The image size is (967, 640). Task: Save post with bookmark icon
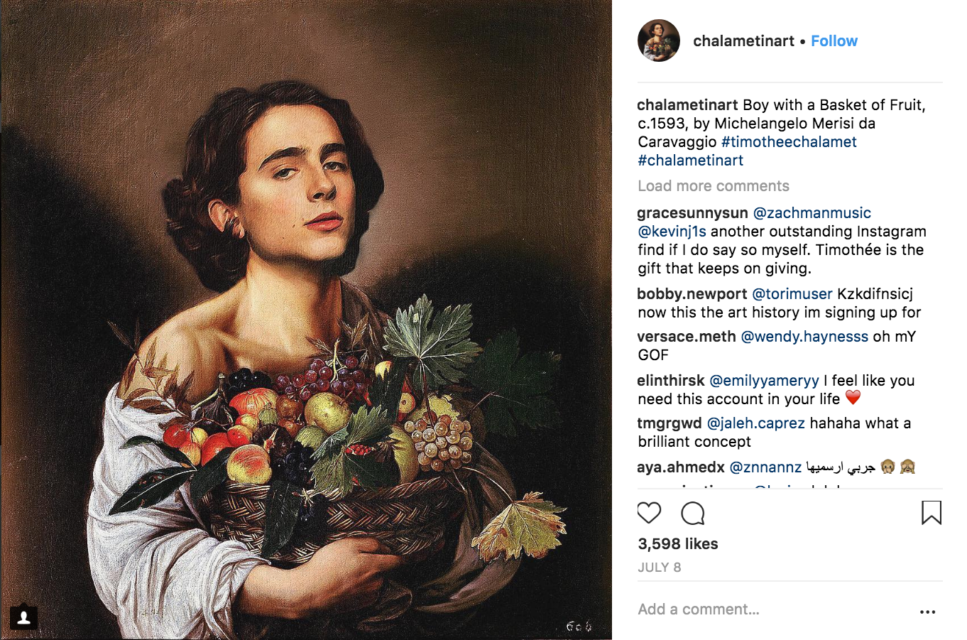(931, 513)
